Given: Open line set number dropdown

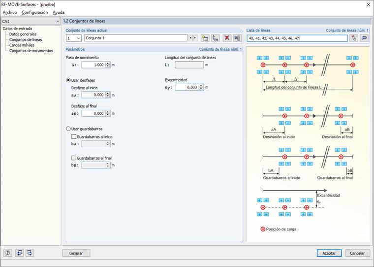Looking at the screenshot, I should (x=78, y=38).
